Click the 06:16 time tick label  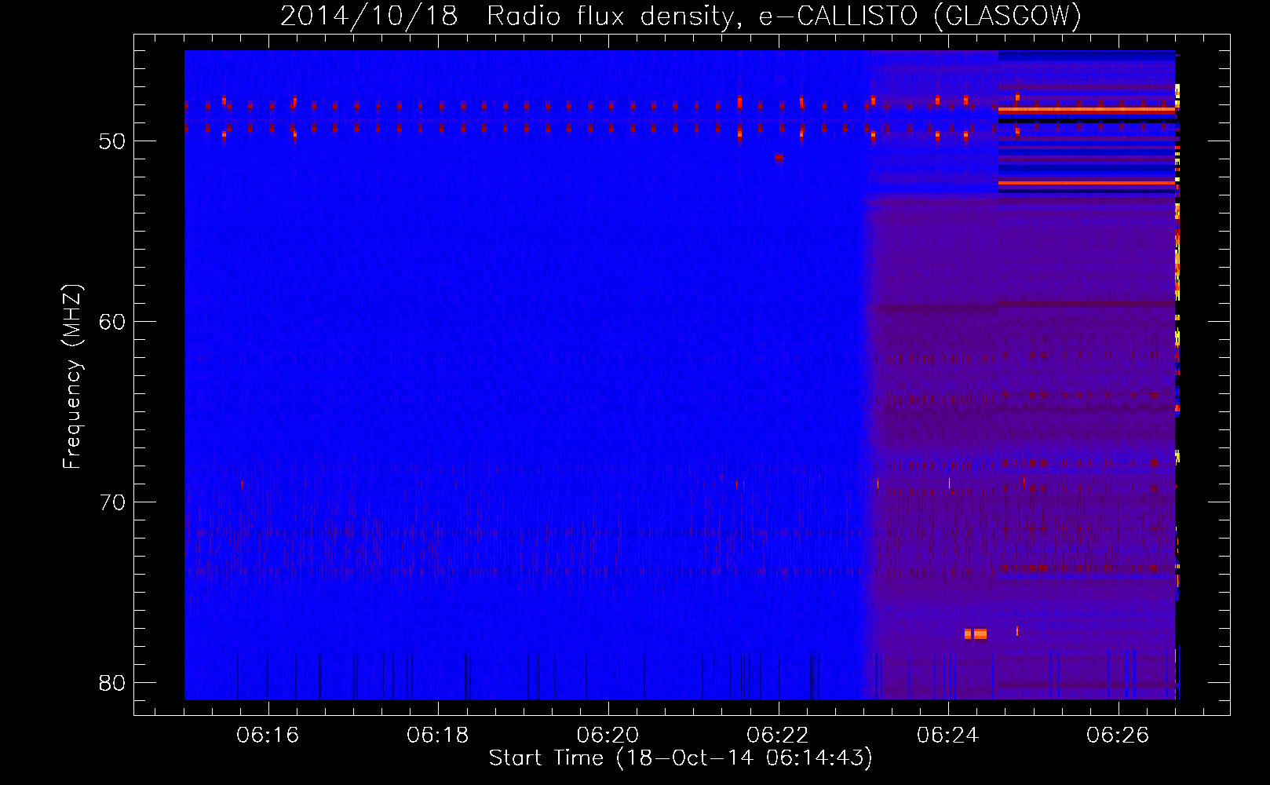point(268,736)
